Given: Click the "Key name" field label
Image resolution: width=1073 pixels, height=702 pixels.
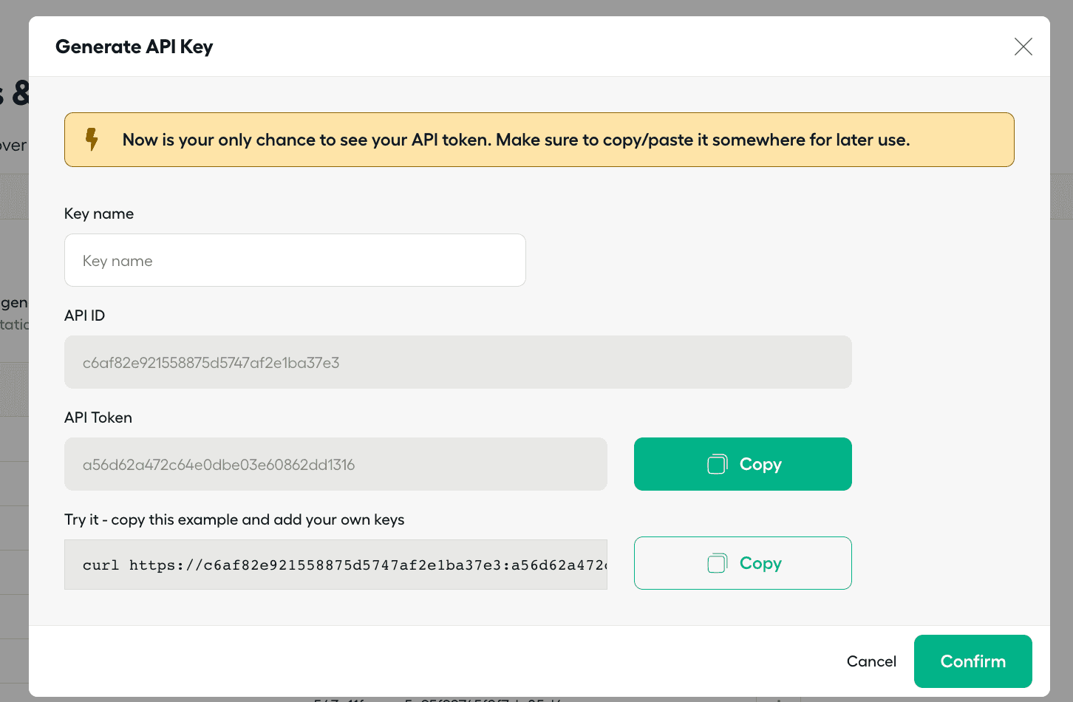Looking at the screenshot, I should [99, 214].
